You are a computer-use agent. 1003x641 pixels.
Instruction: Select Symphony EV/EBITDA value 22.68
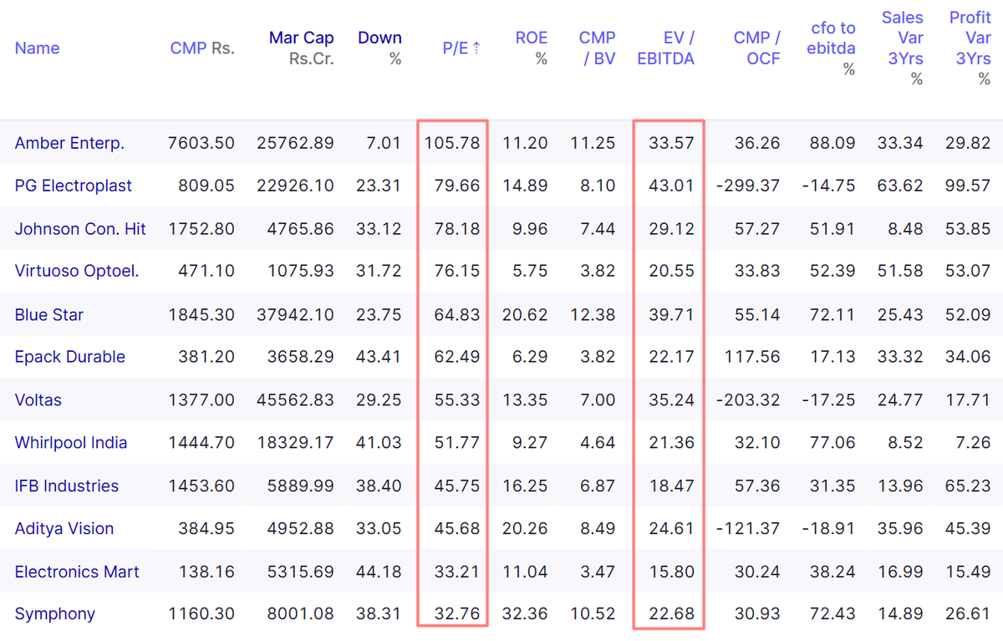click(671, 614)
